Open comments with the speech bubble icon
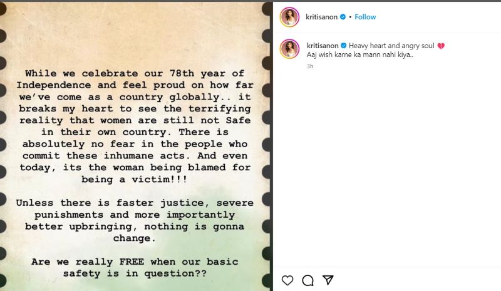Image resolution: width=501 pixels, height=291 pixels. [x=307, y=280]
